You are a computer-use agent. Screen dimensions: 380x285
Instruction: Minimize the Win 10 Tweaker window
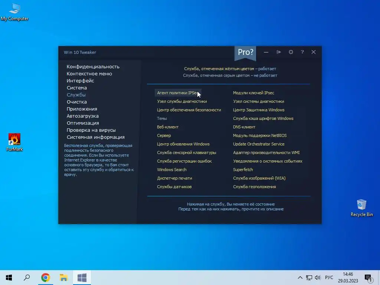266,52
